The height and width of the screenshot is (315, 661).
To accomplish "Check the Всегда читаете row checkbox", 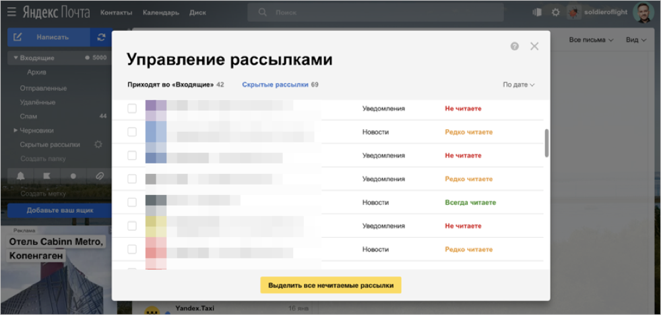I will pos(132,202).
